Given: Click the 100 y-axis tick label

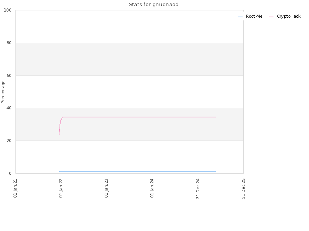Looking at the screenshot, I should 8,10.
